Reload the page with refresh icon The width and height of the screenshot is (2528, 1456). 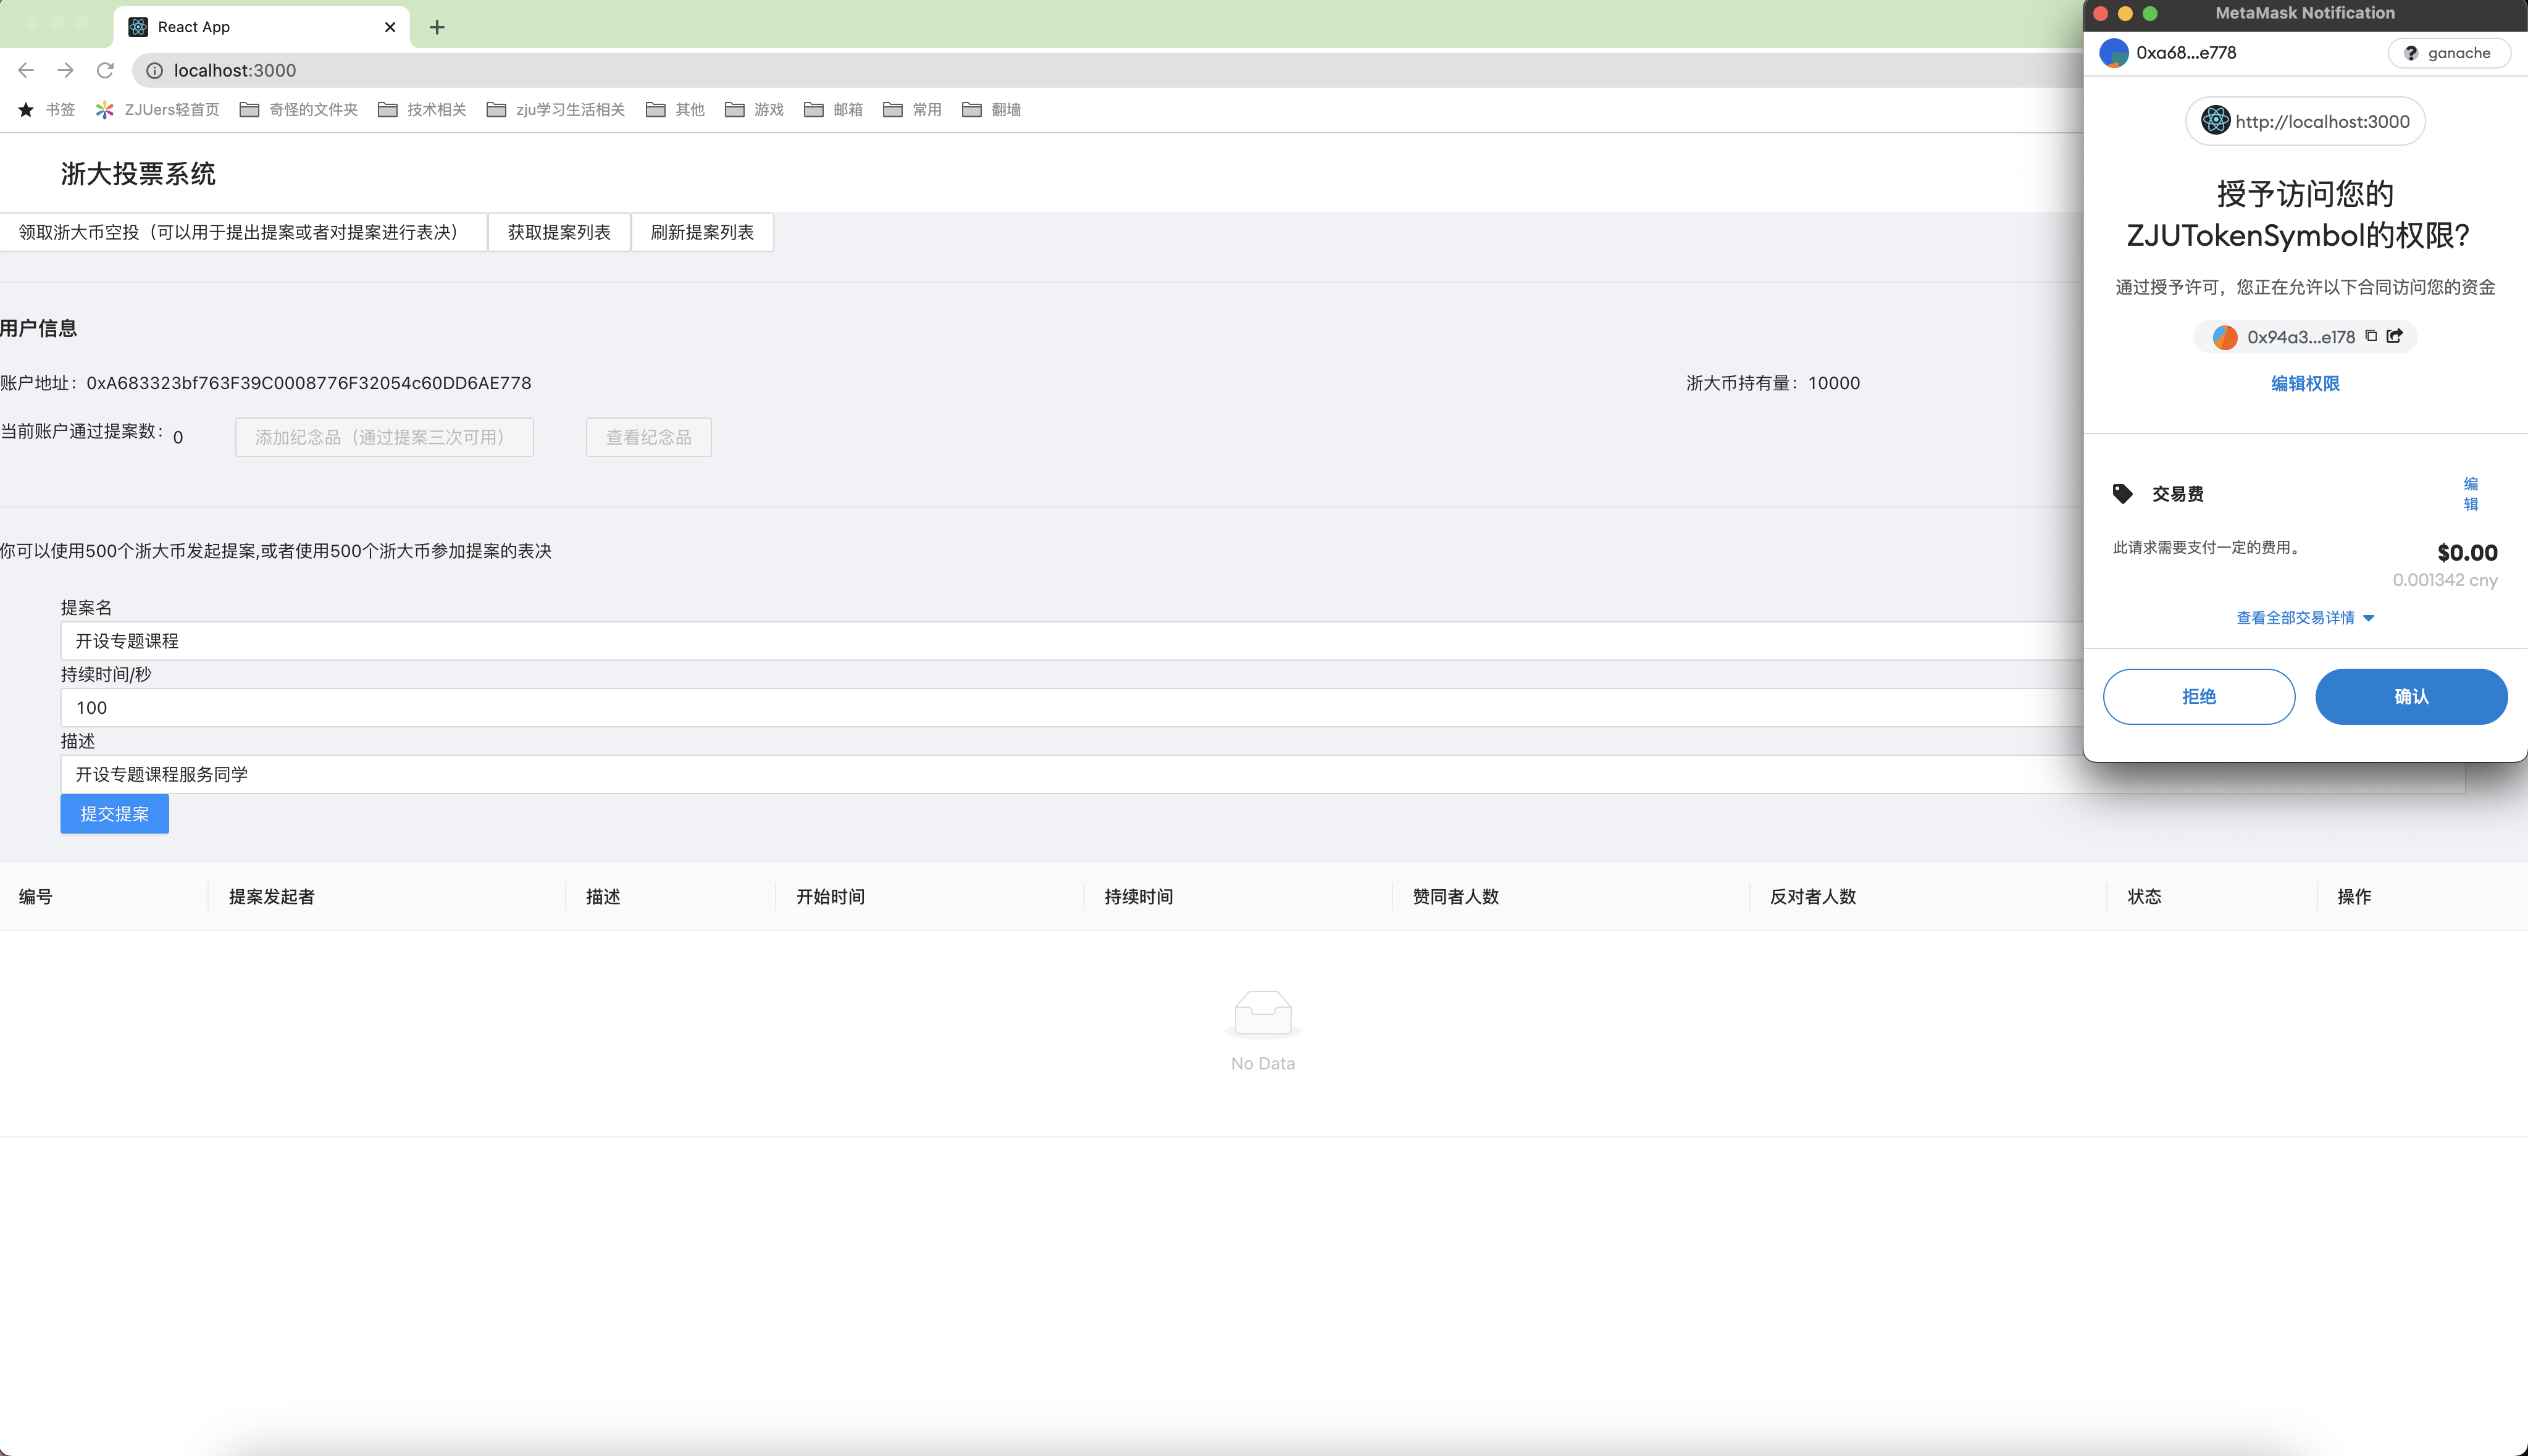click(x=105, y=70)
